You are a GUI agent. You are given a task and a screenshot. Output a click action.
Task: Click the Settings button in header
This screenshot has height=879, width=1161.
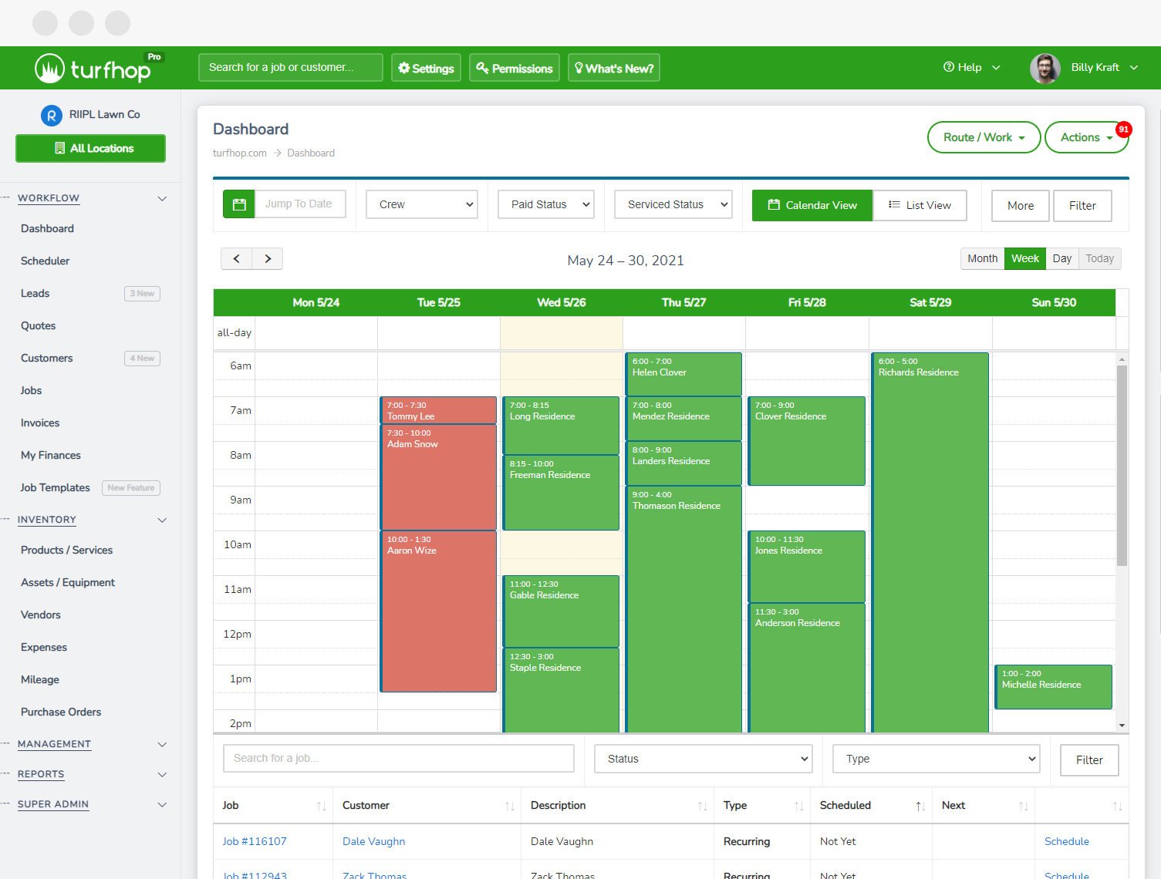426,69
